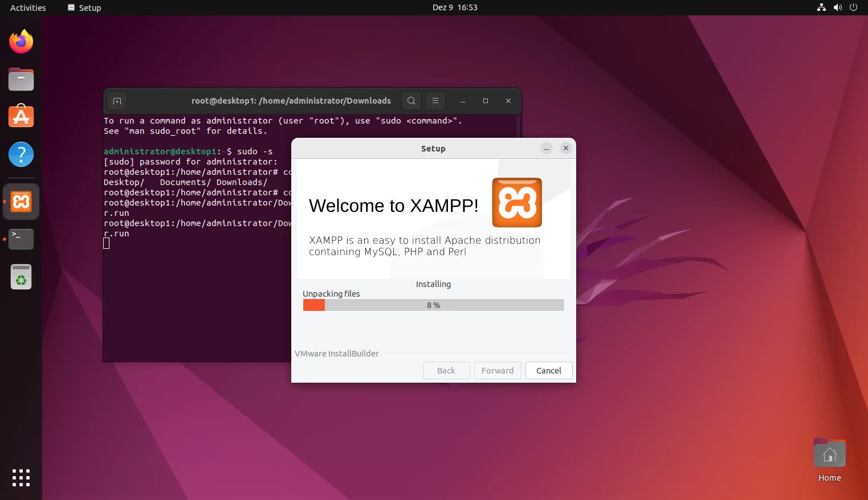This screenshot has width=868, height=500.
Task: Click the network status icon
Action: 821,7
